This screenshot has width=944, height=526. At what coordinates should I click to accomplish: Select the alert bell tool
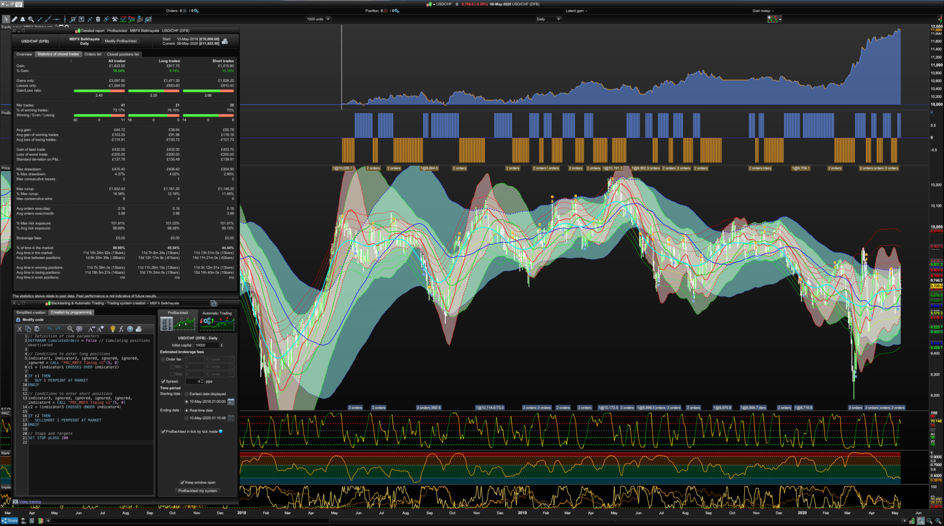[x=22, y=19]
